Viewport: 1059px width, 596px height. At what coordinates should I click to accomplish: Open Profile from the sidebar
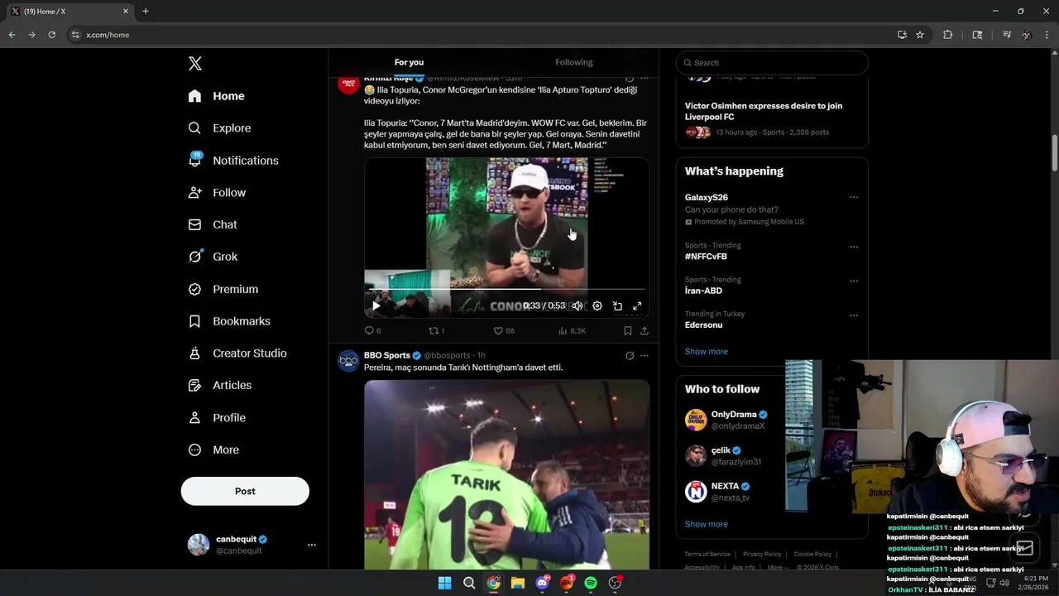tap(217, 418)
